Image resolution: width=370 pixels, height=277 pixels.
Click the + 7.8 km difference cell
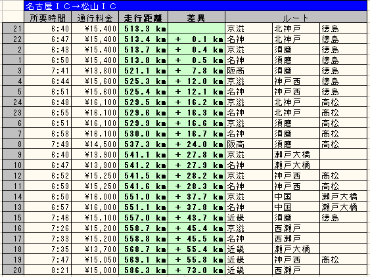tap(197, 70)
